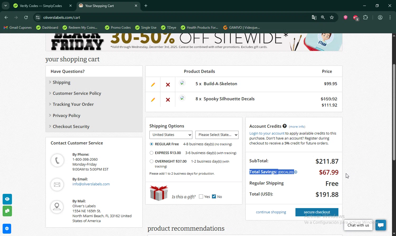Close the Your Shopping Cart tab
Image resolution: width=396 pixels, height=236 pixels.
[x=136, y=6]
